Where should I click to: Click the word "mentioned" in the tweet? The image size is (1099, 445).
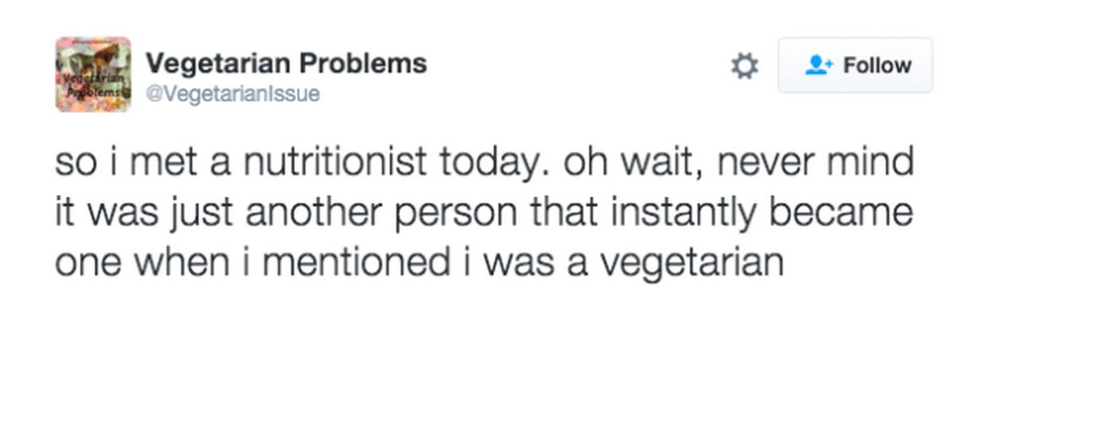356,262
